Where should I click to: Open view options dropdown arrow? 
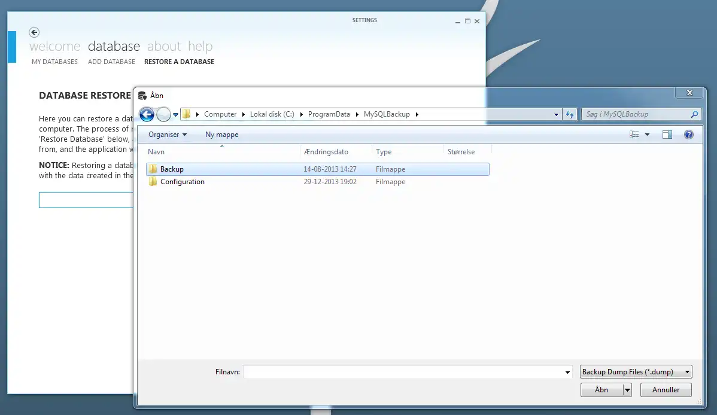[647, 135]
